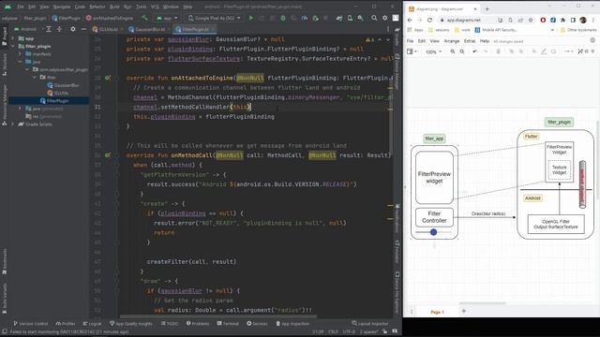Expand the app module in the project tree
Screen dimensions: 600x337
point(12,38)
